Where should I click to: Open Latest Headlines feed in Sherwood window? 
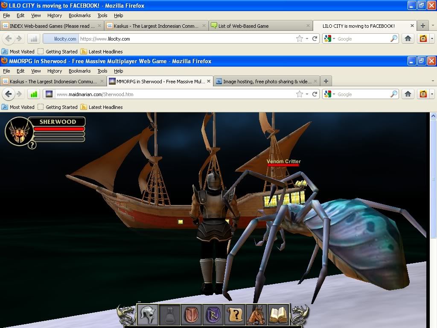tap(102, 107)
